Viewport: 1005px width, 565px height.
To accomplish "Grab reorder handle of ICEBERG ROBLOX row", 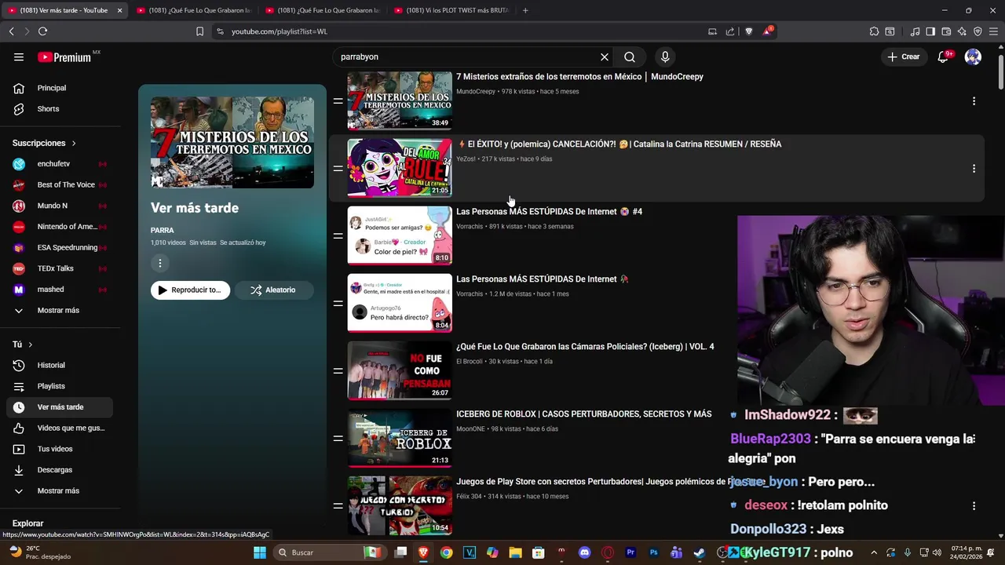I will [x=338, y=439].
